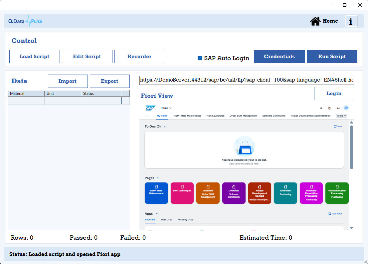Check the box in the empty data row

click(125, 101)
